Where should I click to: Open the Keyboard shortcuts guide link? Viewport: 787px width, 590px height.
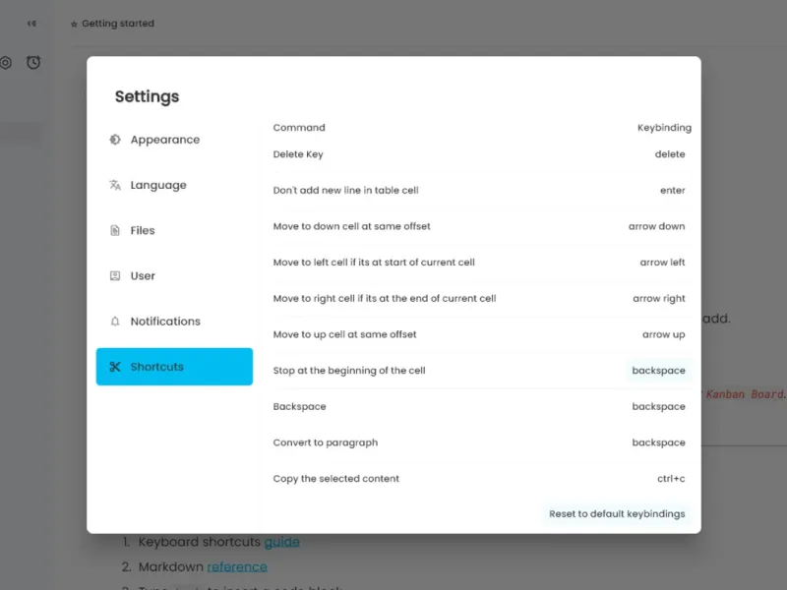click(281, 542)
